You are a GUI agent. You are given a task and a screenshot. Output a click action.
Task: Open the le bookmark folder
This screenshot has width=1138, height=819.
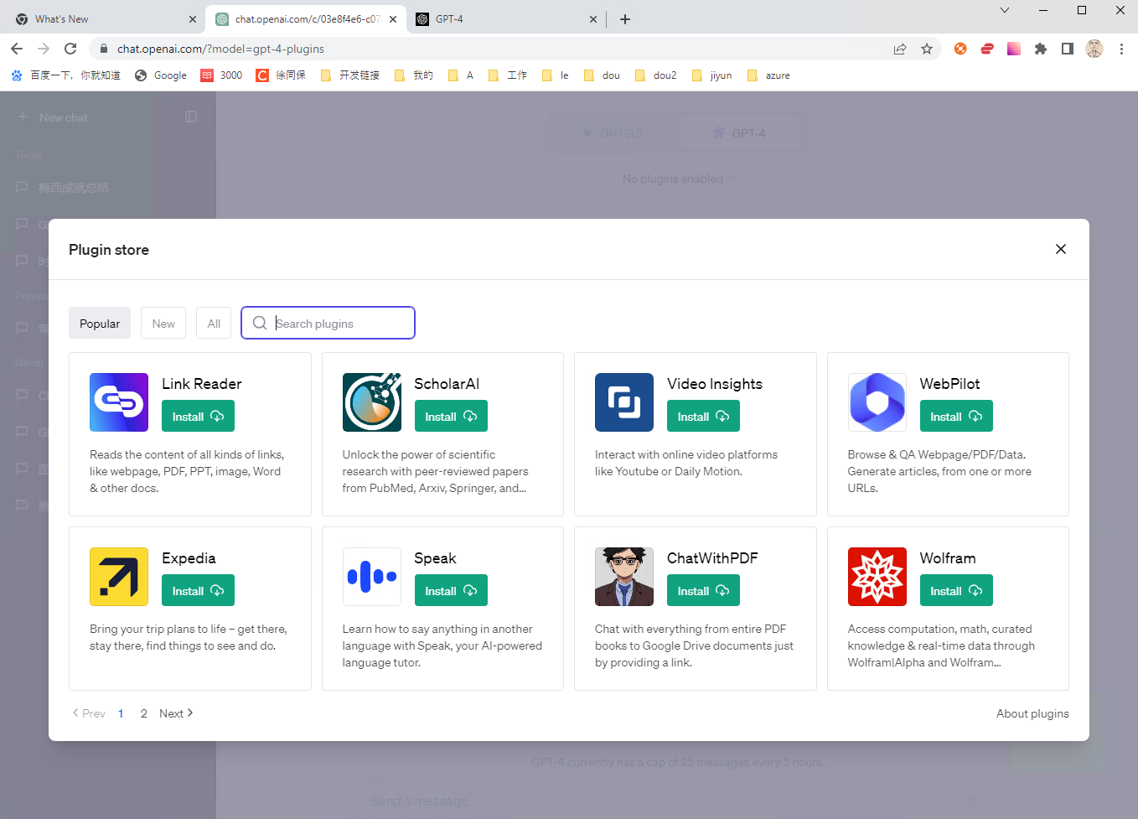tap(556, 75)
